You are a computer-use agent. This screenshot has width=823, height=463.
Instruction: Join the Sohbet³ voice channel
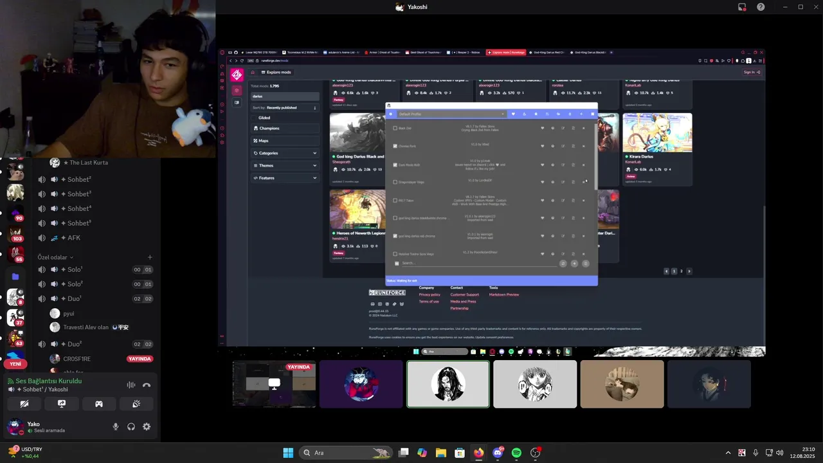click(95, 194)
